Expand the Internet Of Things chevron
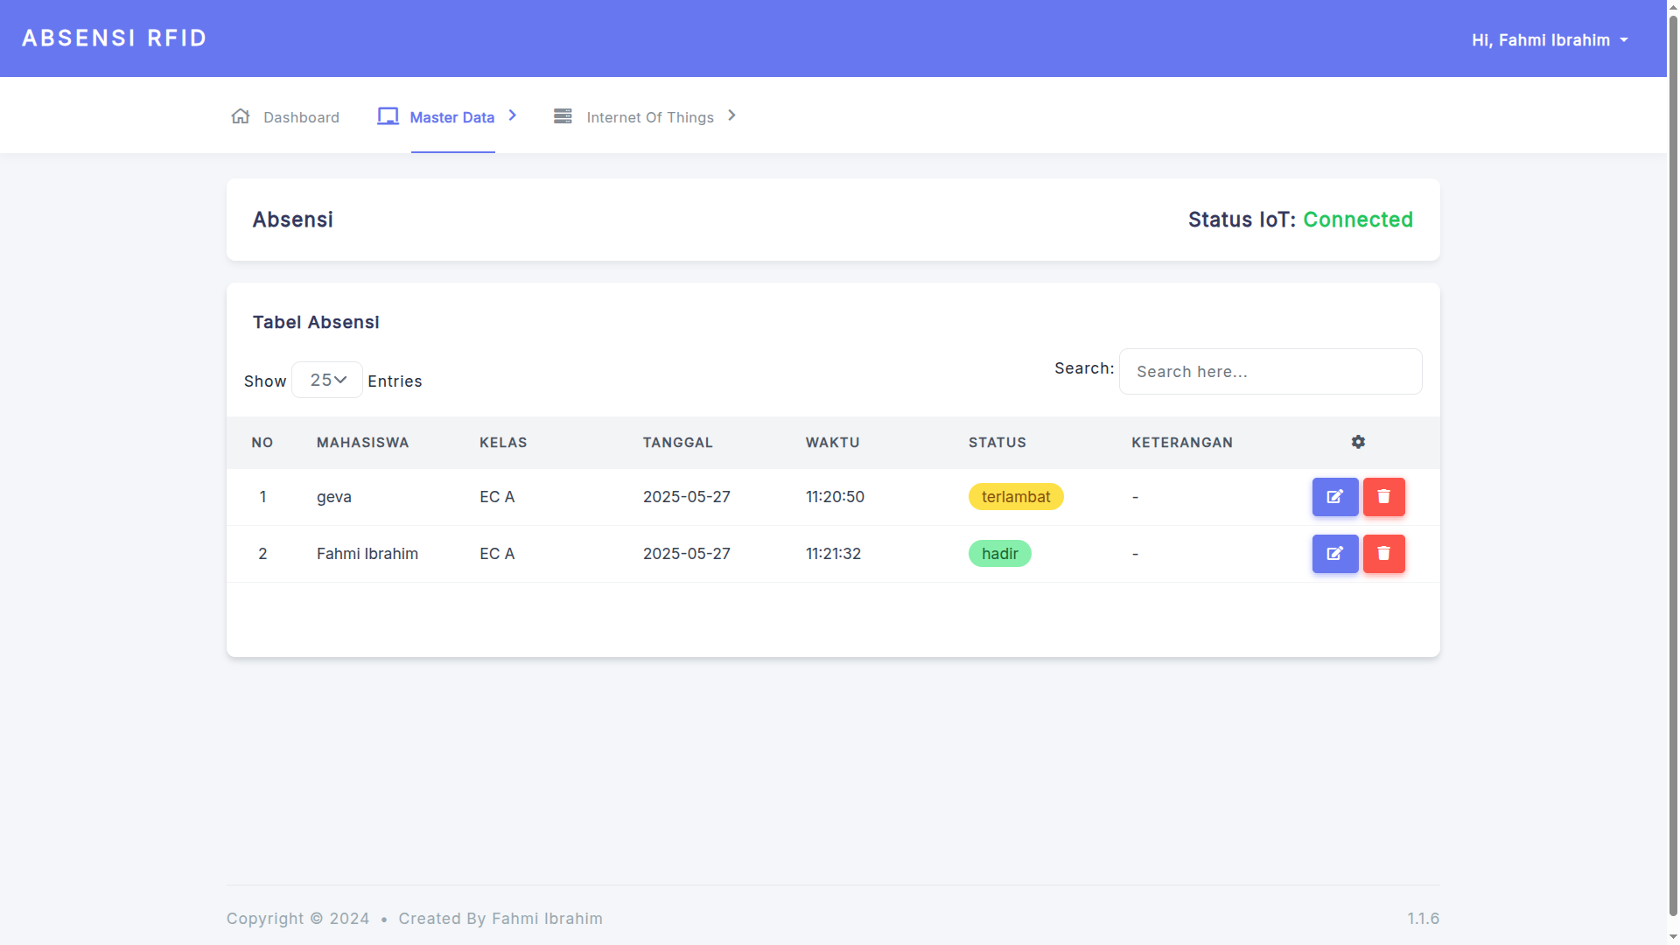Screen dimensions: 1680x945 click(x=732, y=115)
